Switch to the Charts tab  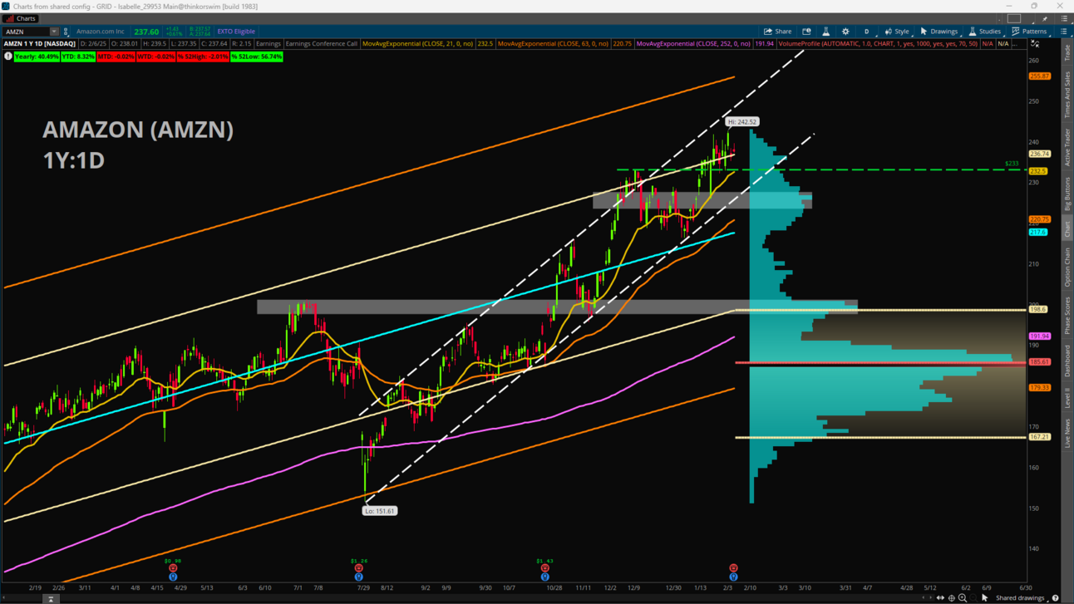pos(21,18)
